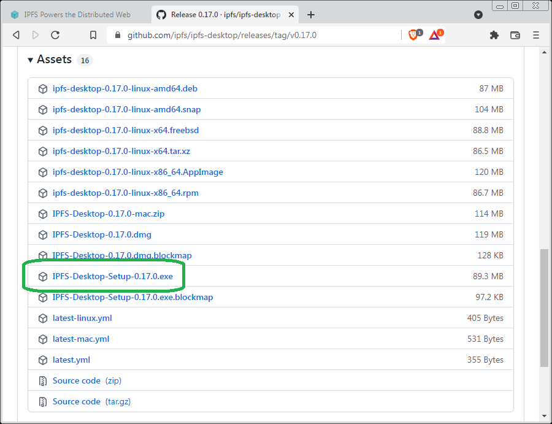Image resolution: width=552 pixels, height=424 pixels.
Task: Open a new browser tab
Action: click(311, 15)
